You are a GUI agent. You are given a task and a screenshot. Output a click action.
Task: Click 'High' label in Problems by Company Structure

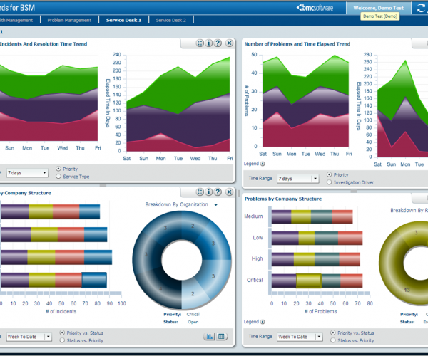click(x=257, y=258)
